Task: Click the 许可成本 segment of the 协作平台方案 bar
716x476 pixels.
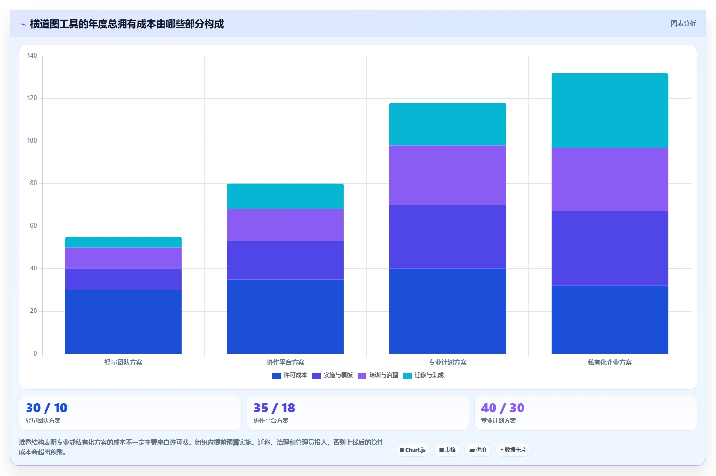Action: pos(285,316)
